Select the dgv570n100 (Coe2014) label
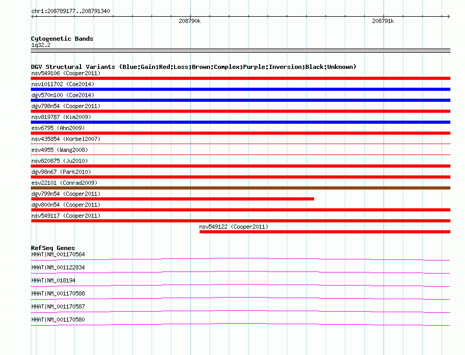 coord(63,95)
